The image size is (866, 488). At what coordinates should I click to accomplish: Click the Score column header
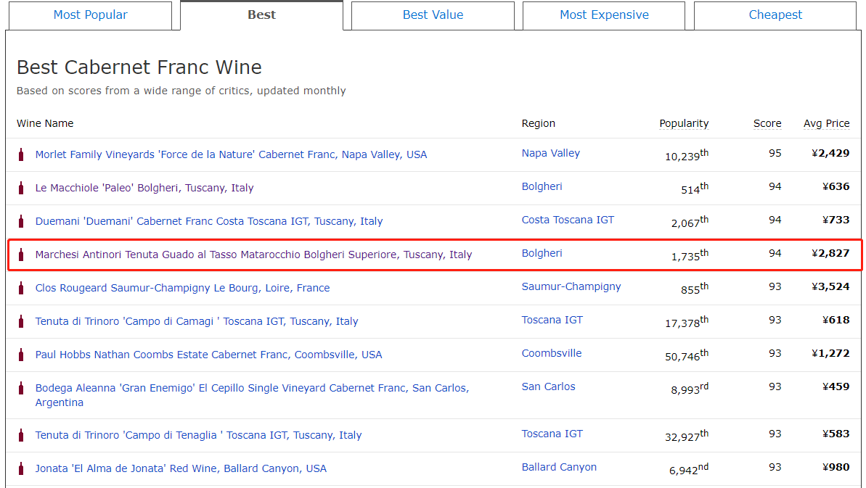[x=767, y=123]
